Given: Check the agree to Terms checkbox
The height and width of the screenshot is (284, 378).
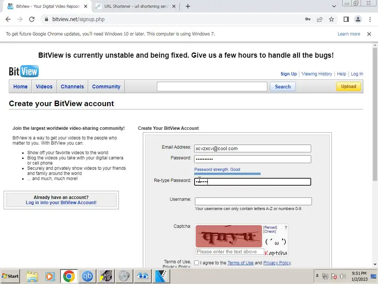Looking at the screenshot, I should click(196, 263).
